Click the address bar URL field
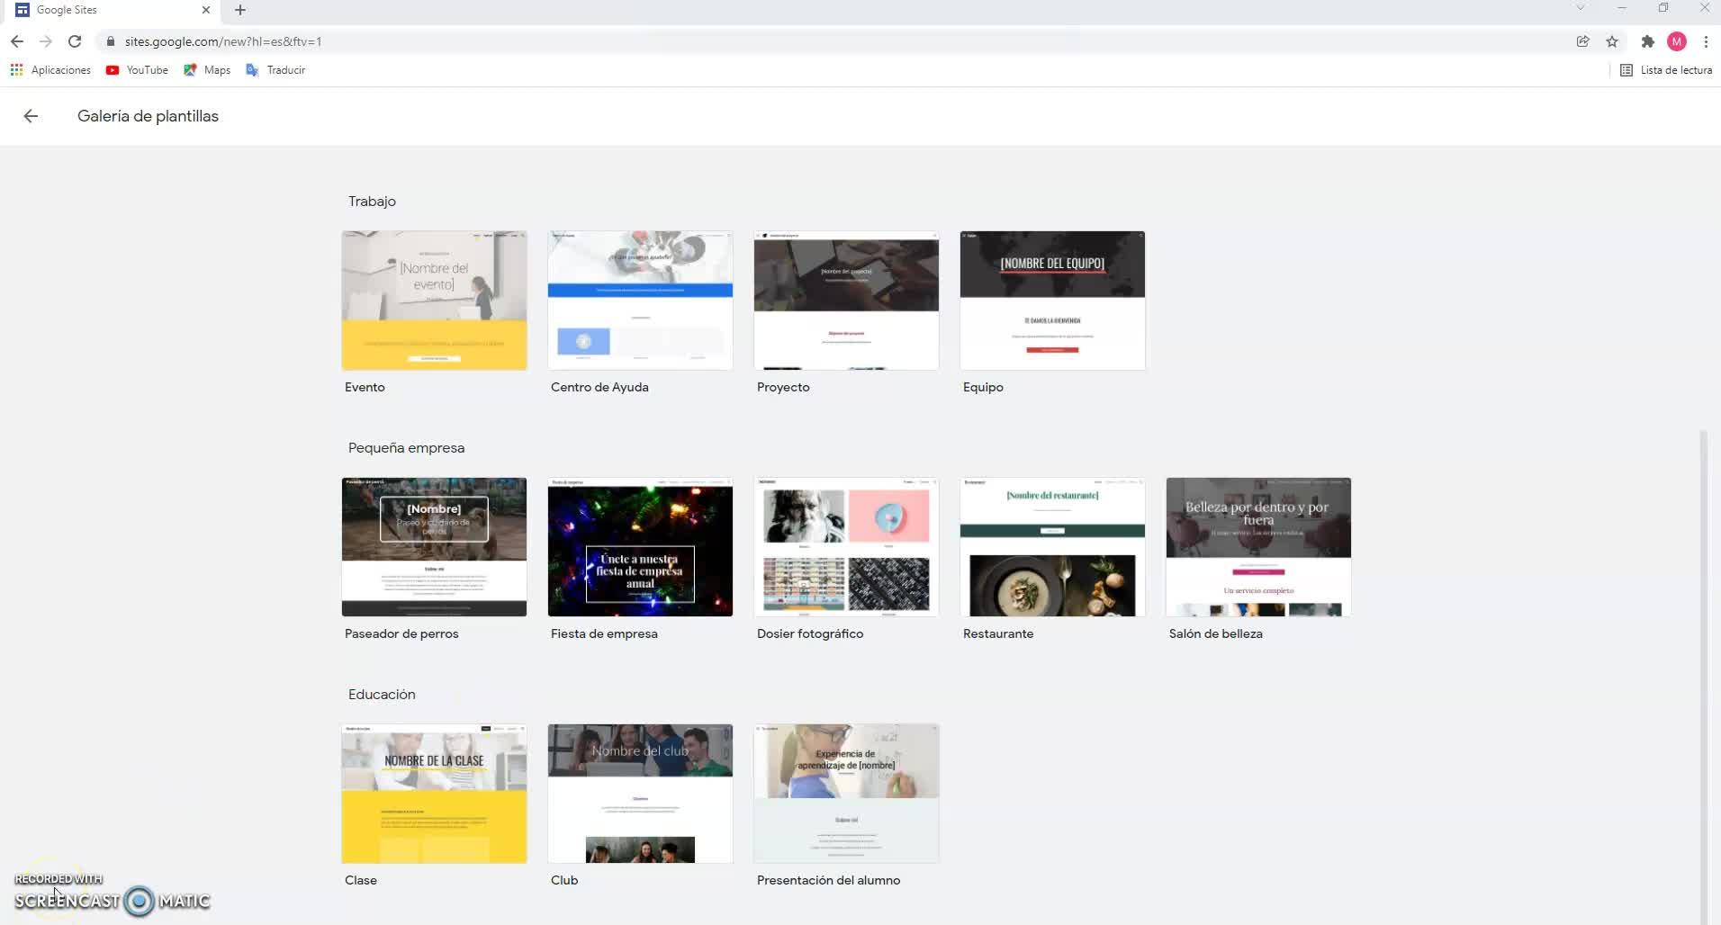1721x925 pixels. (846, 41)
